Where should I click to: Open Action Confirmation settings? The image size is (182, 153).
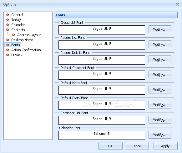coord(26,50)
